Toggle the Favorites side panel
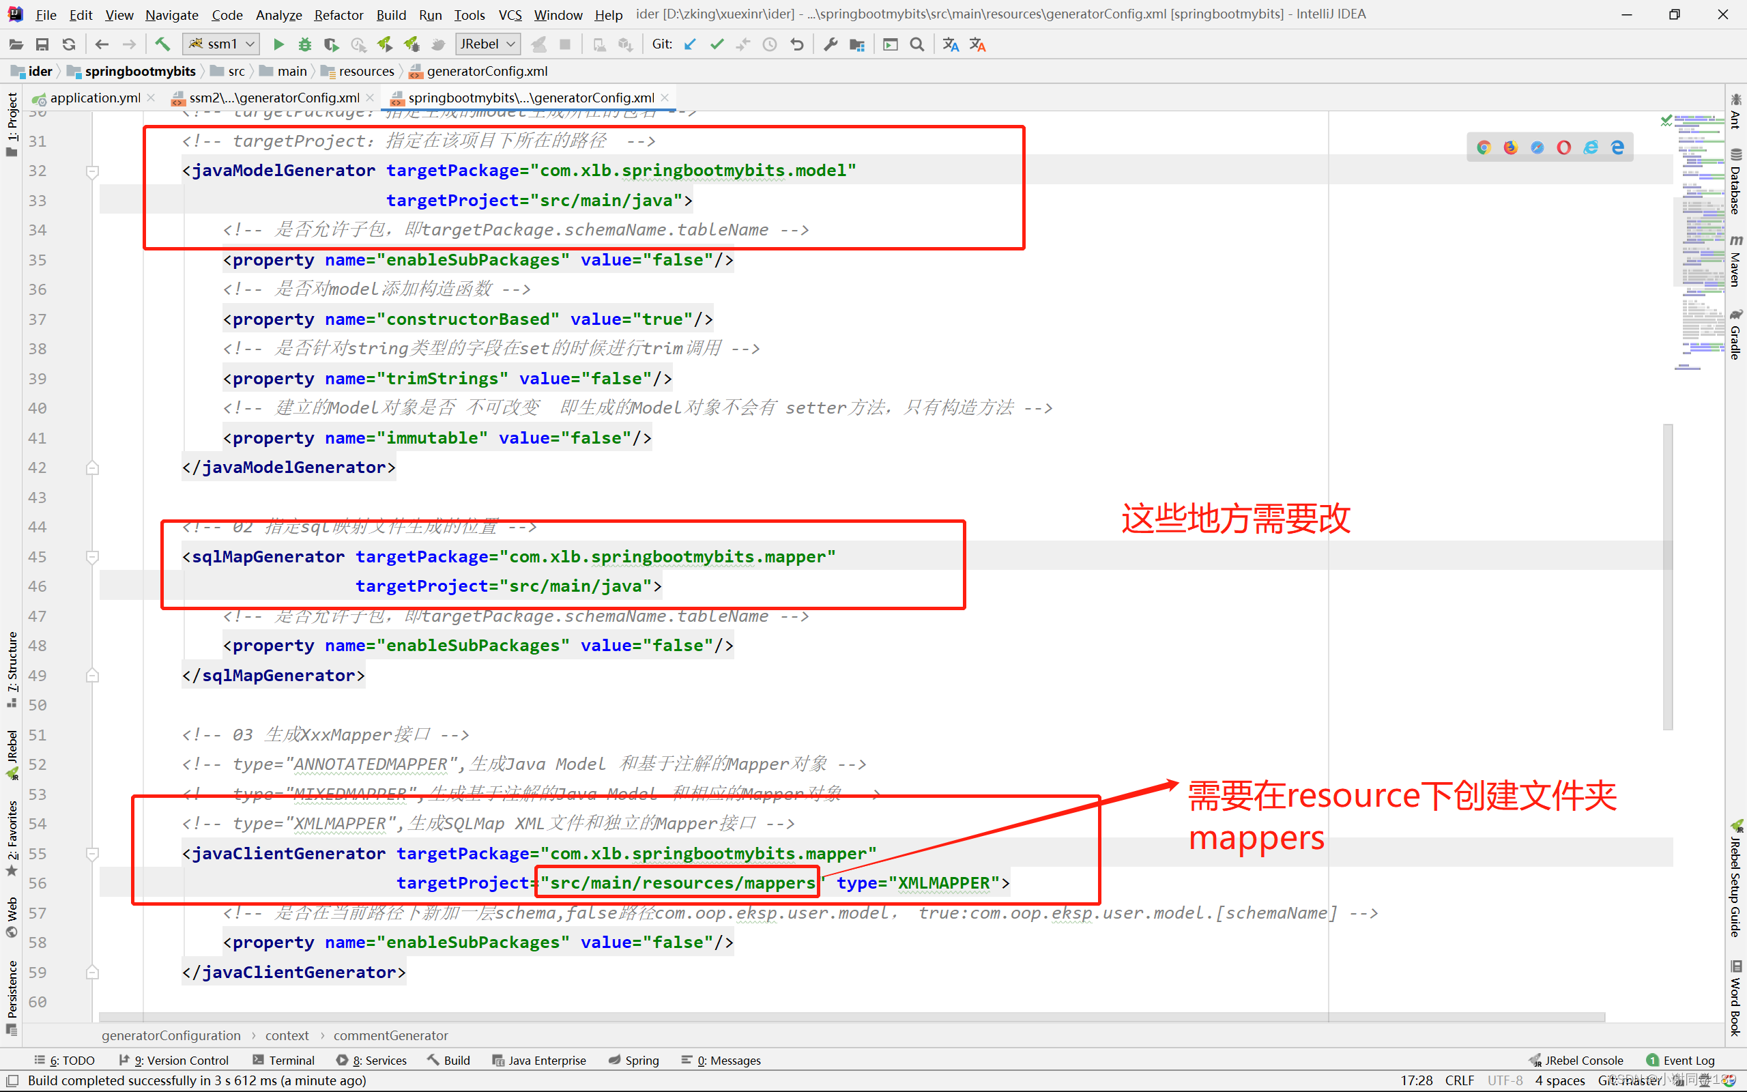Image resolution: width=1747 pixels, height=1092 pixels. (12, 838)
